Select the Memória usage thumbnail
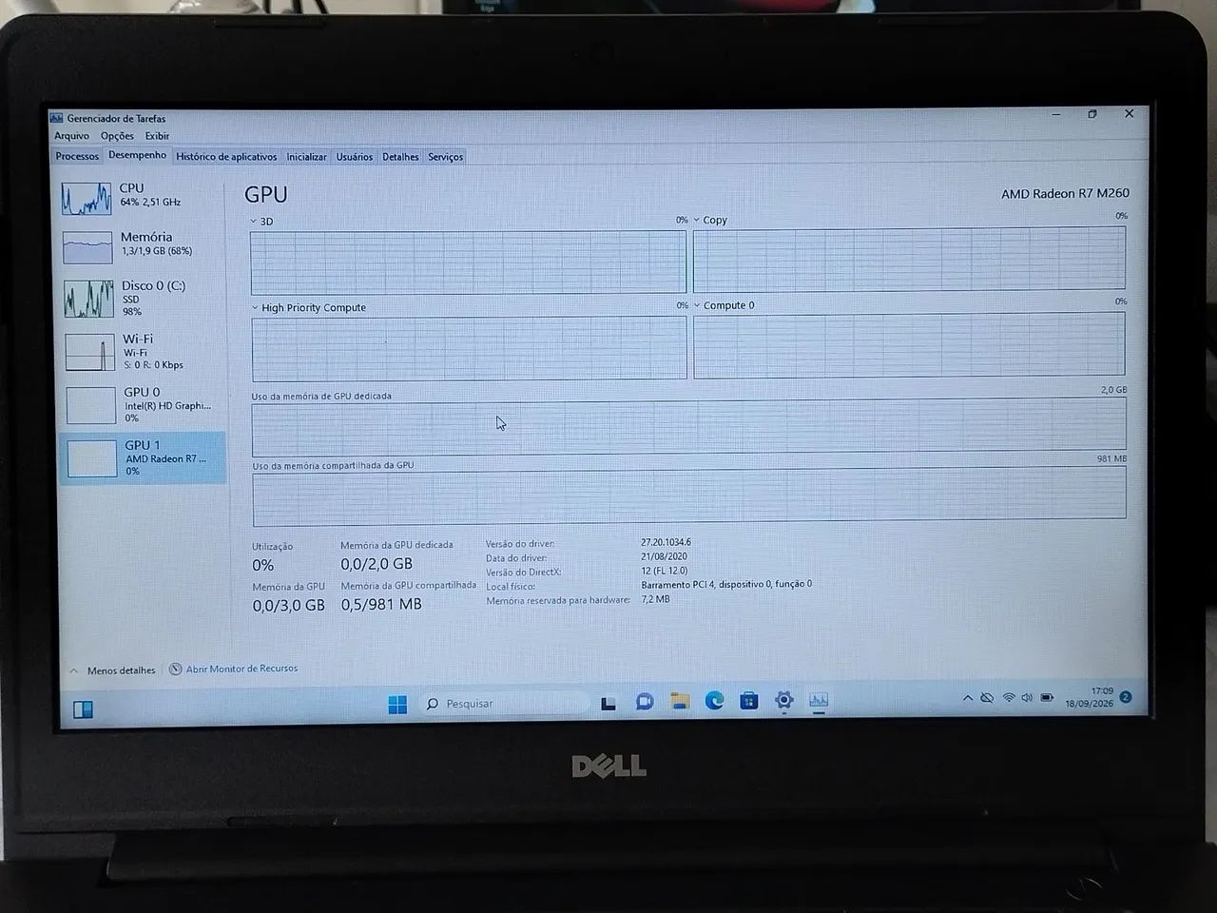This screenshot has width=1217, height=913. pyautogui.click(x=87, y=247)
